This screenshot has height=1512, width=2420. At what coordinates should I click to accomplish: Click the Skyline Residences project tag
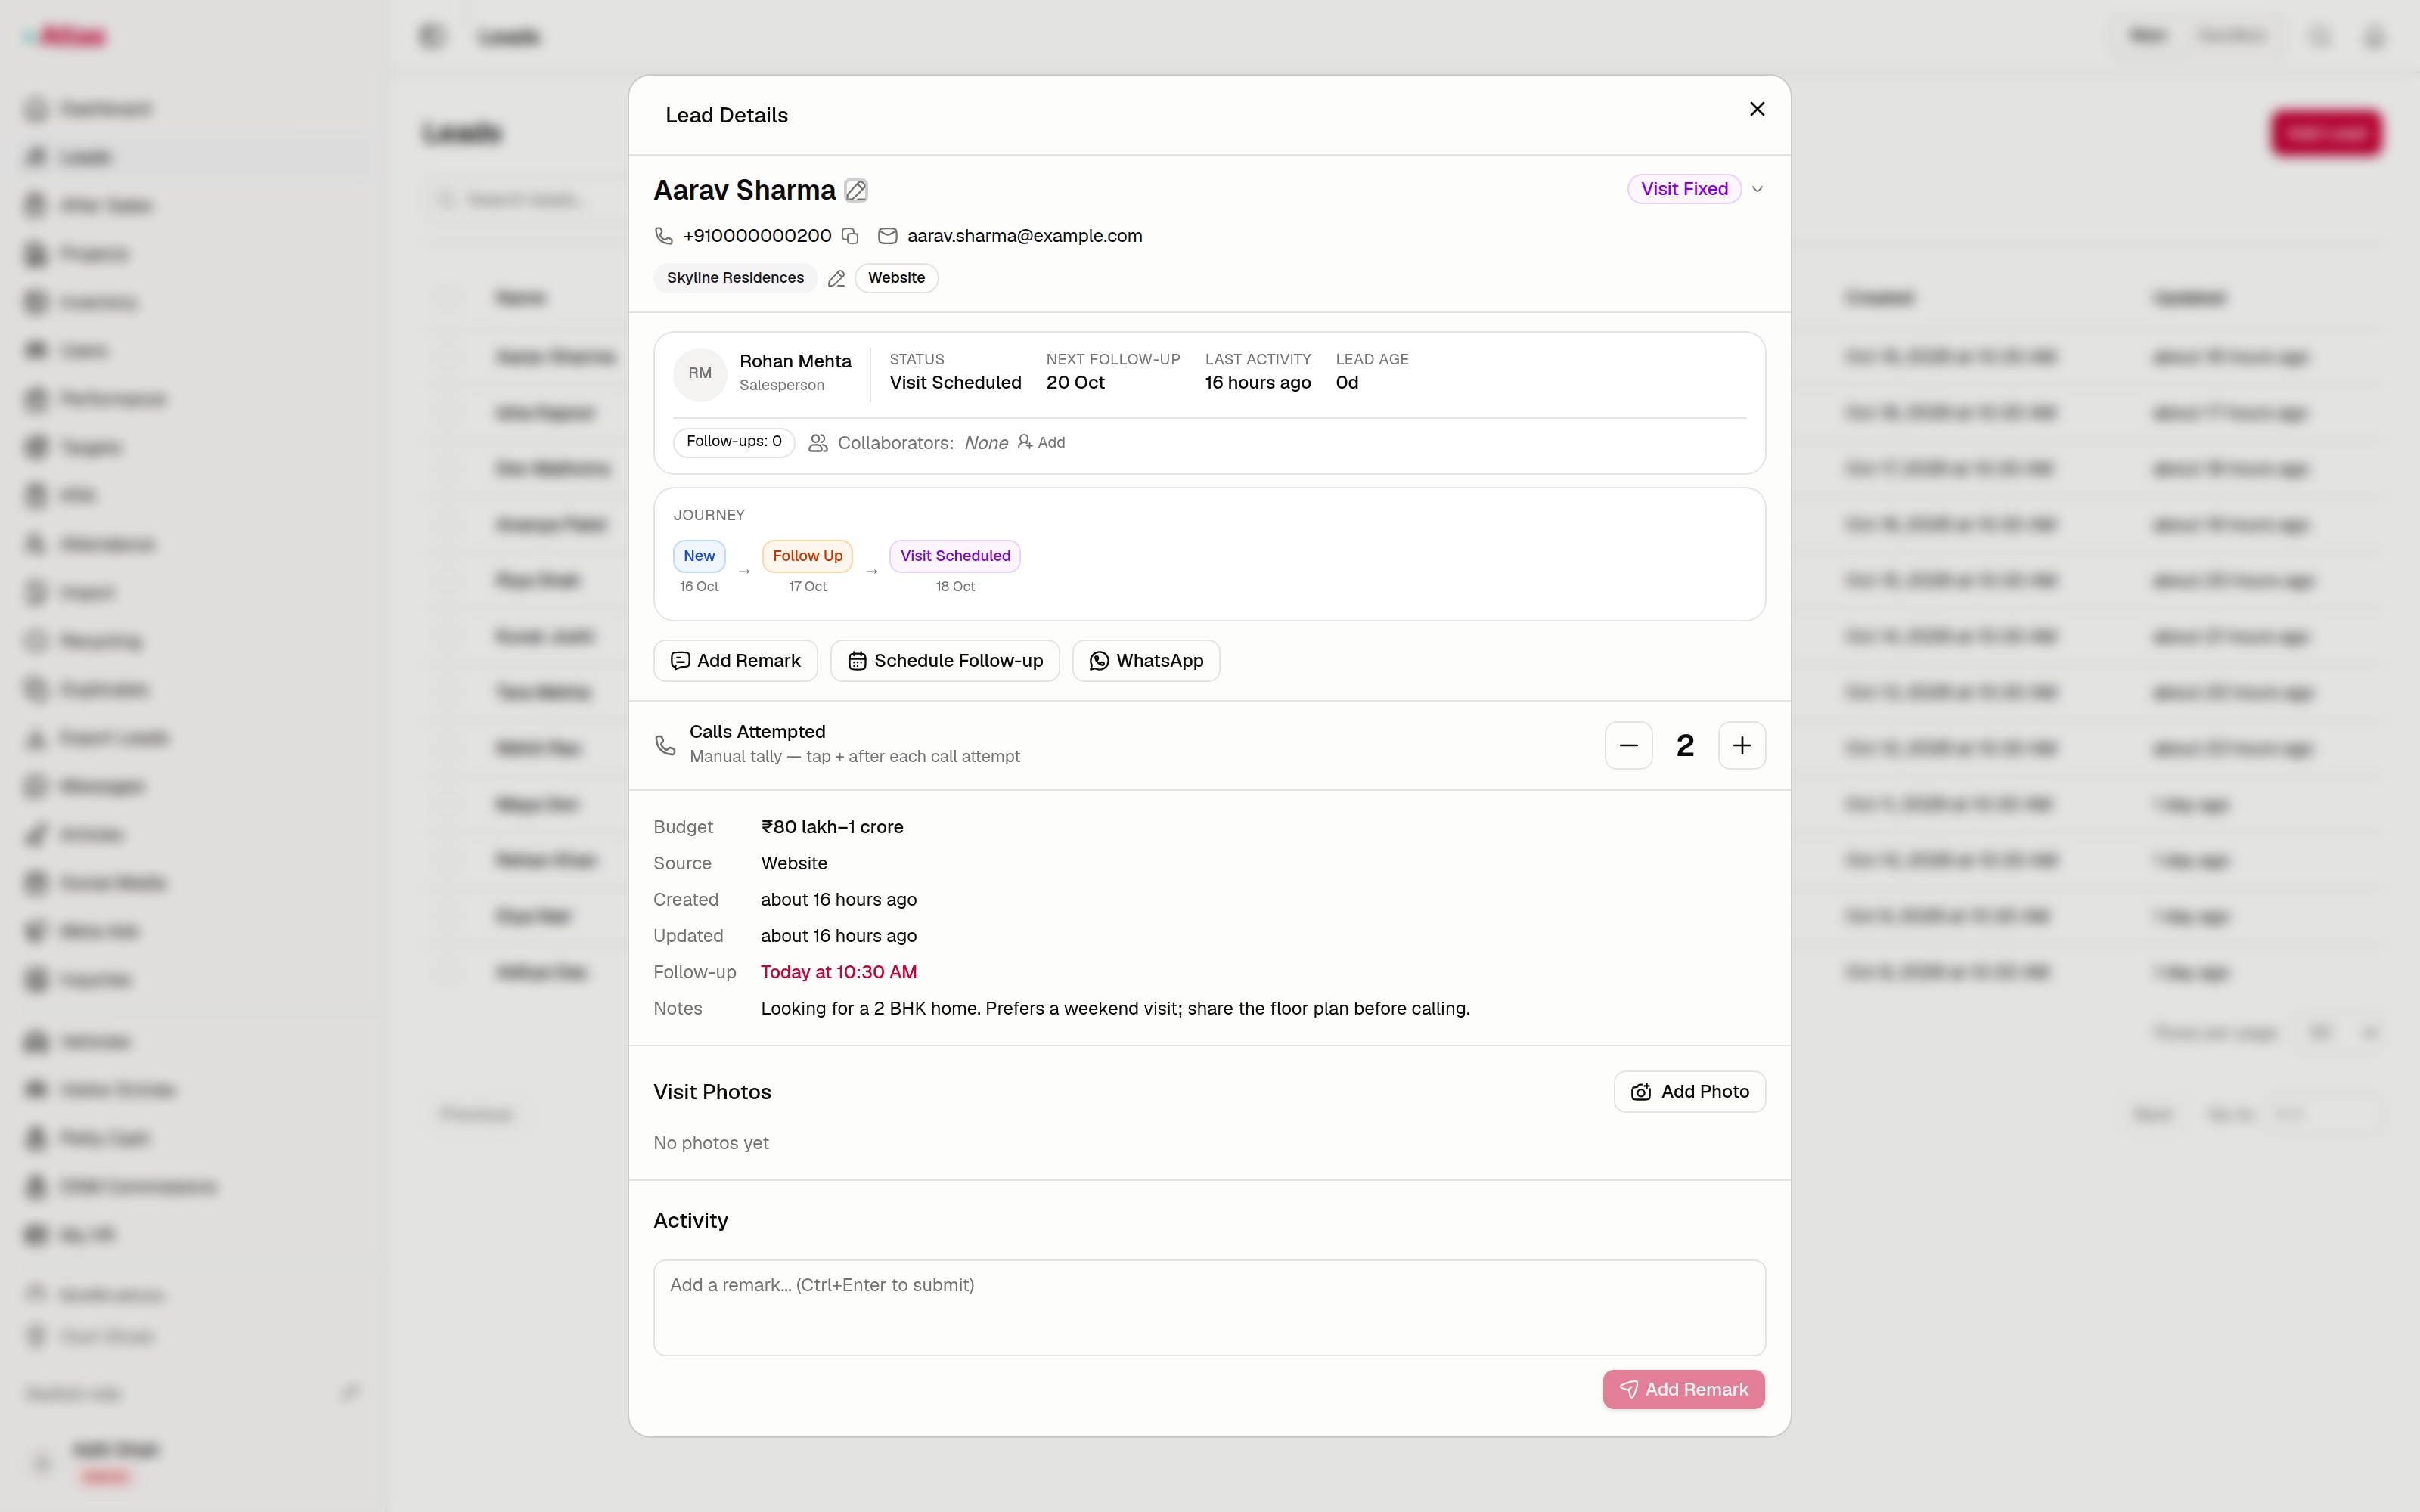(x=735, y=278)
